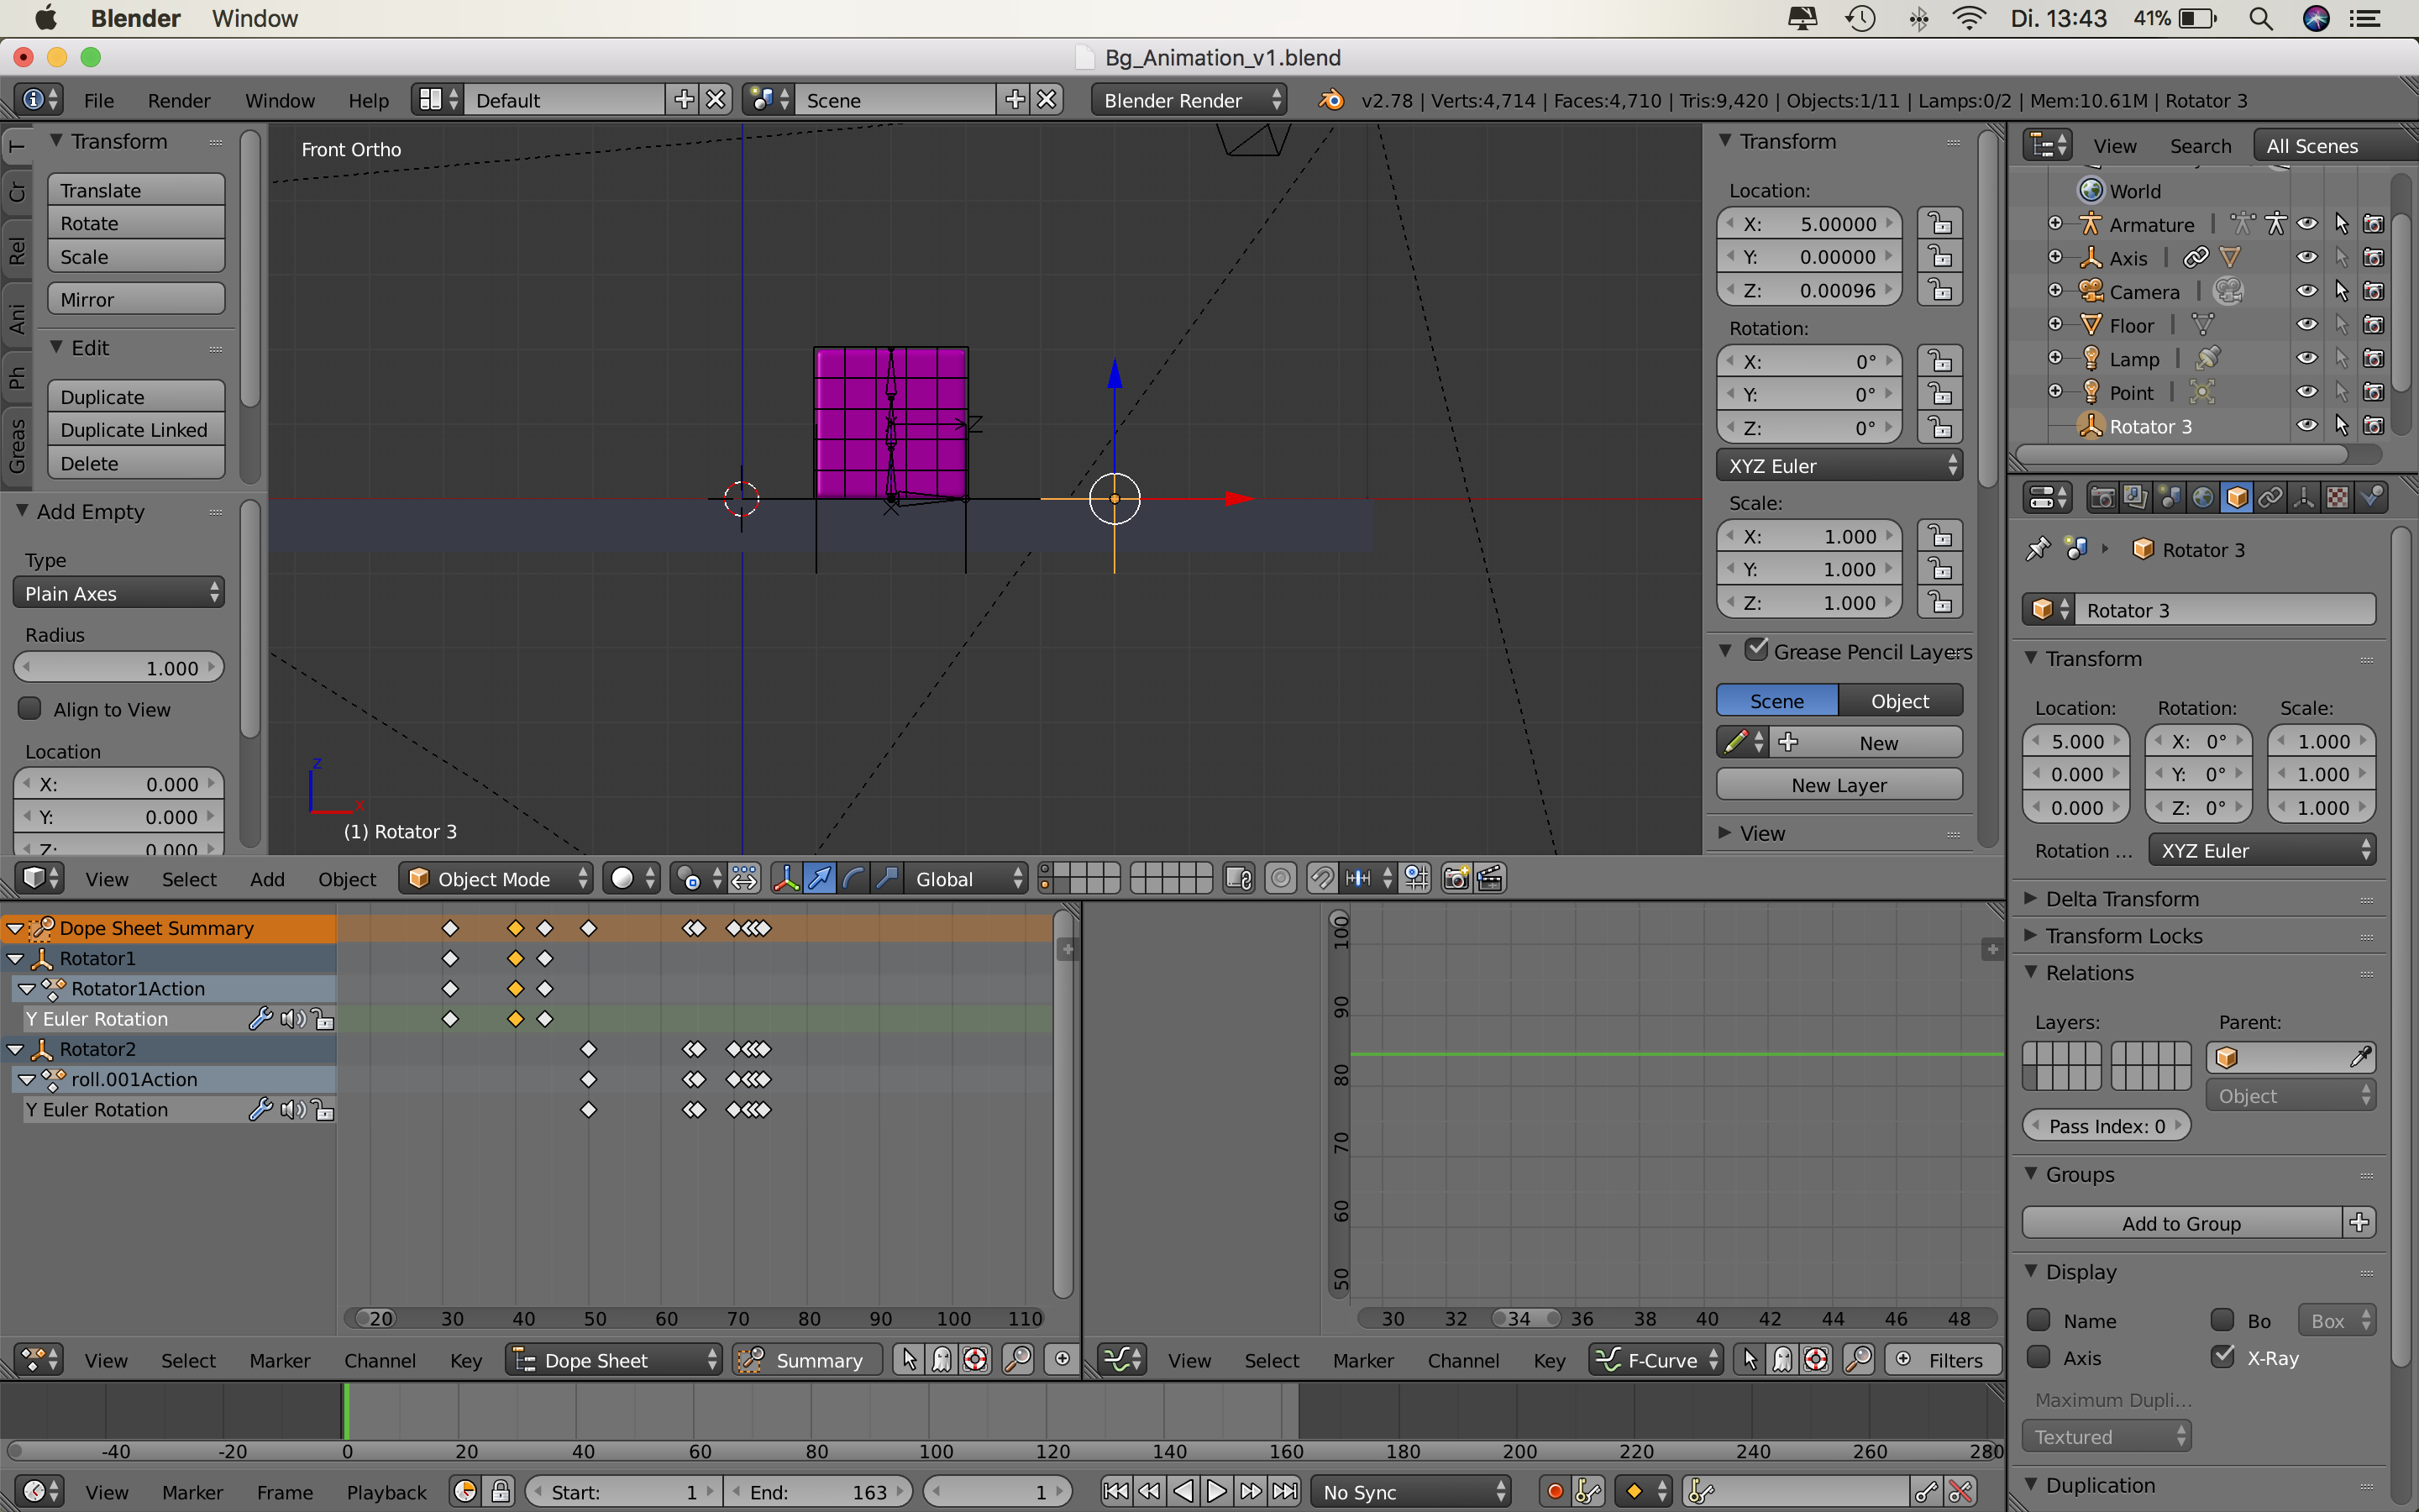The image size is (2419, 1512).
Task: Open the Constraints chain-link properties tab
Action: [x=2270, y=497]
